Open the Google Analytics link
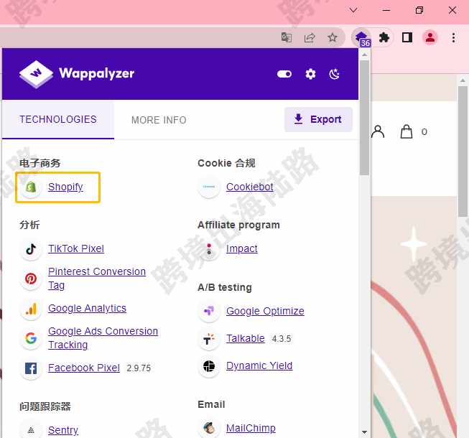The width and height of the screenshot is (469, 438). pos(87,308)
